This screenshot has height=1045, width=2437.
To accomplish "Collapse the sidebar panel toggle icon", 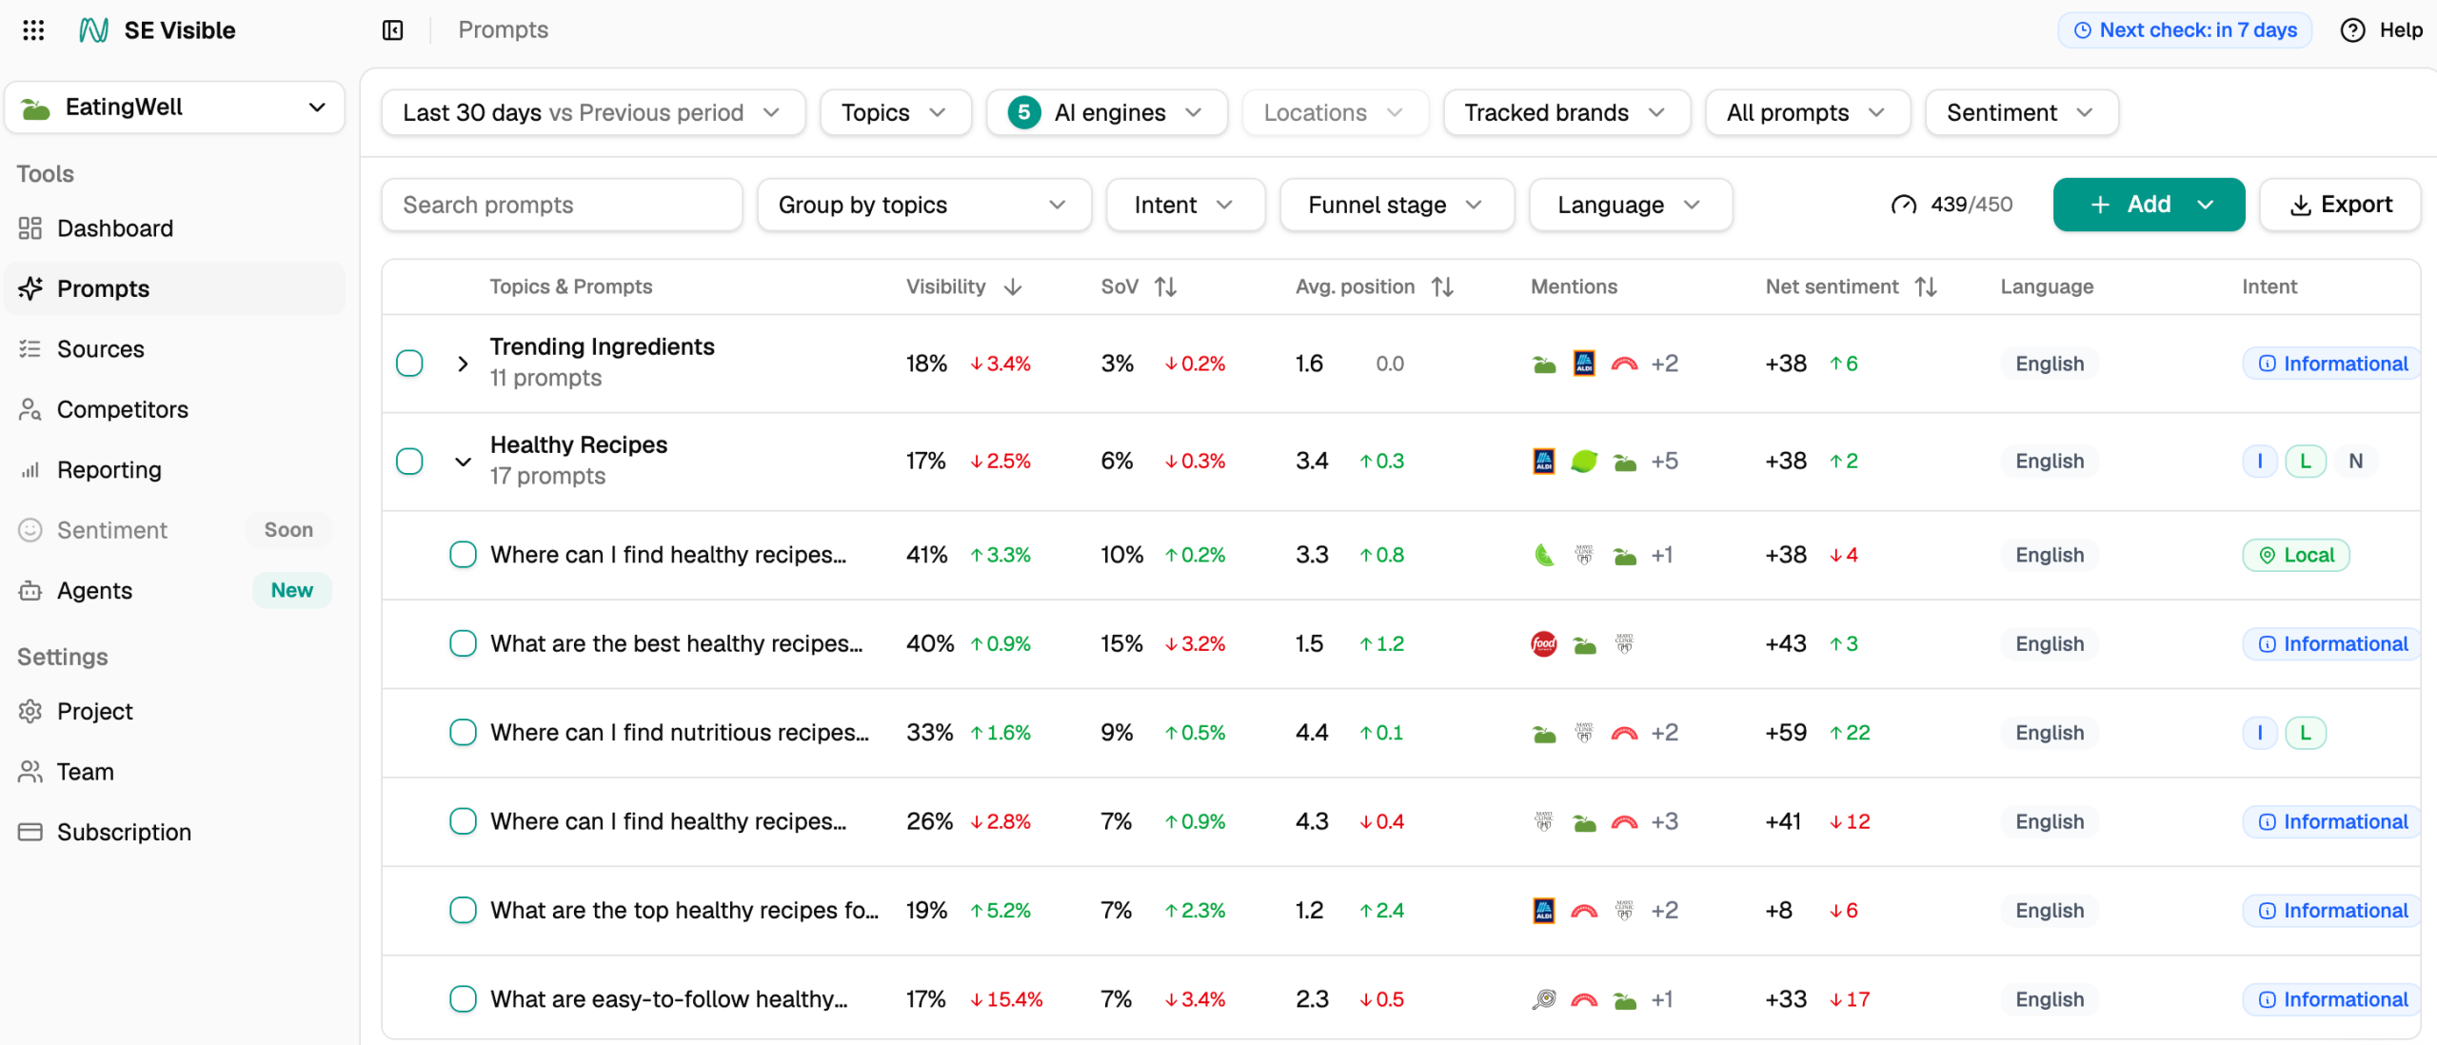I will point(392,30).
